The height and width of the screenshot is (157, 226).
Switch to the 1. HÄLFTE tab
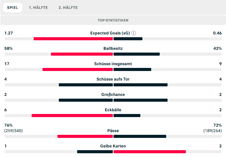38,8
